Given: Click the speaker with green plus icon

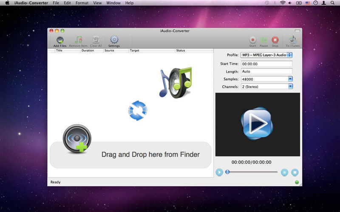Looking at the screenshot, I should [x=77, y=139].
